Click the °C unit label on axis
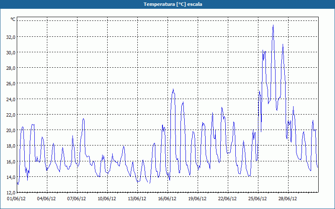335x209 pixels. click(x=13, y=19)
